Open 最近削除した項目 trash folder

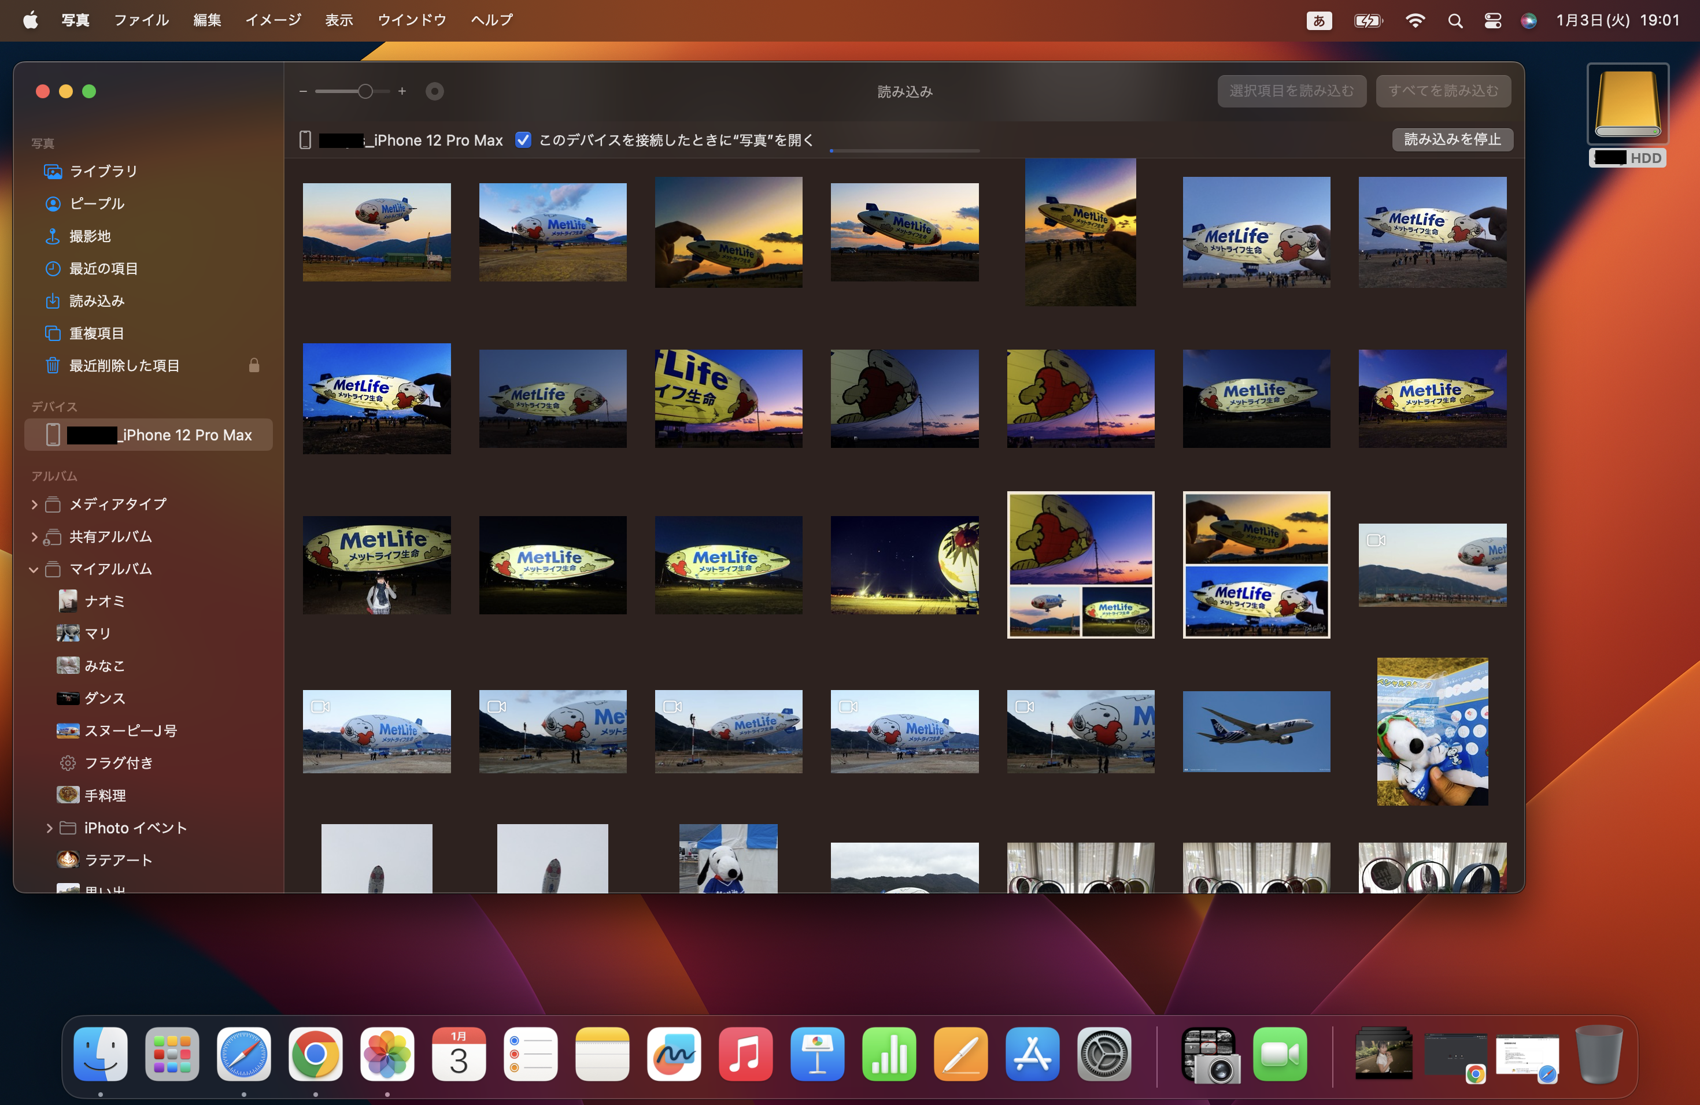(124, 366)
